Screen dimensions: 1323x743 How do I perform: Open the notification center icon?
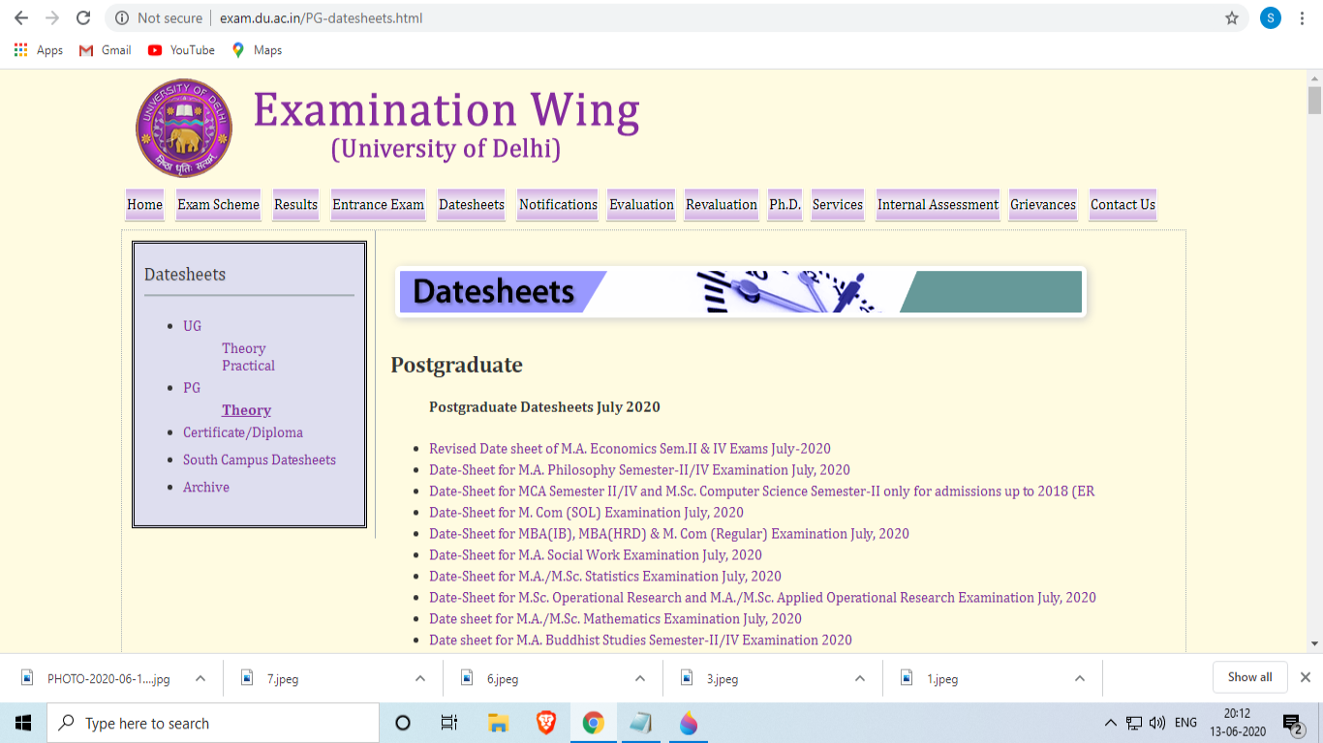point(1292,723)
